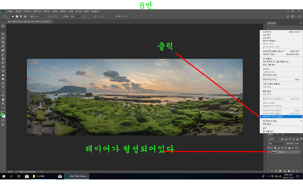Toggle lock all padlock icon

[289, 148]
